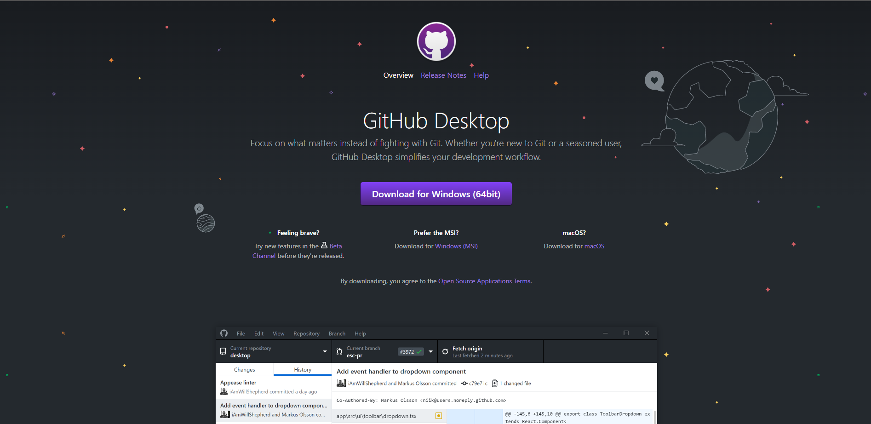Open the View menu in the app window
This screenshot has height=424, width=871.
pyautogui.click(x=278, y=333)
